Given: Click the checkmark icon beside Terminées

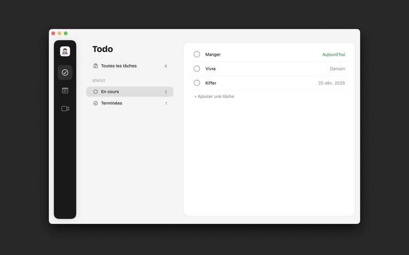Looking at the screenshot, I should tap(96, 104).
